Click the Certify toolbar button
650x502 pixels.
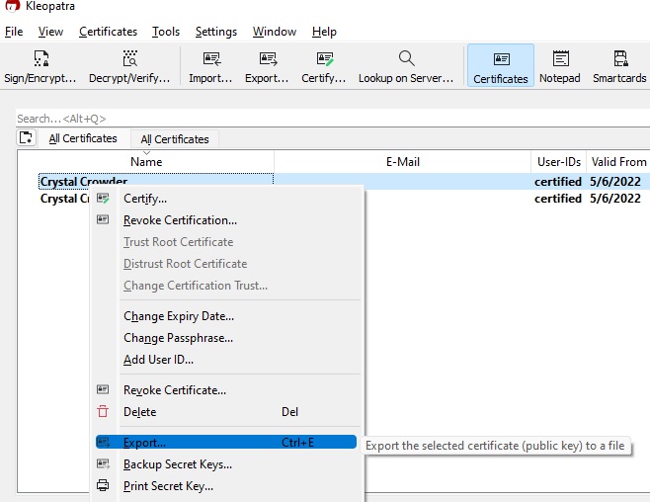[324, 66]
